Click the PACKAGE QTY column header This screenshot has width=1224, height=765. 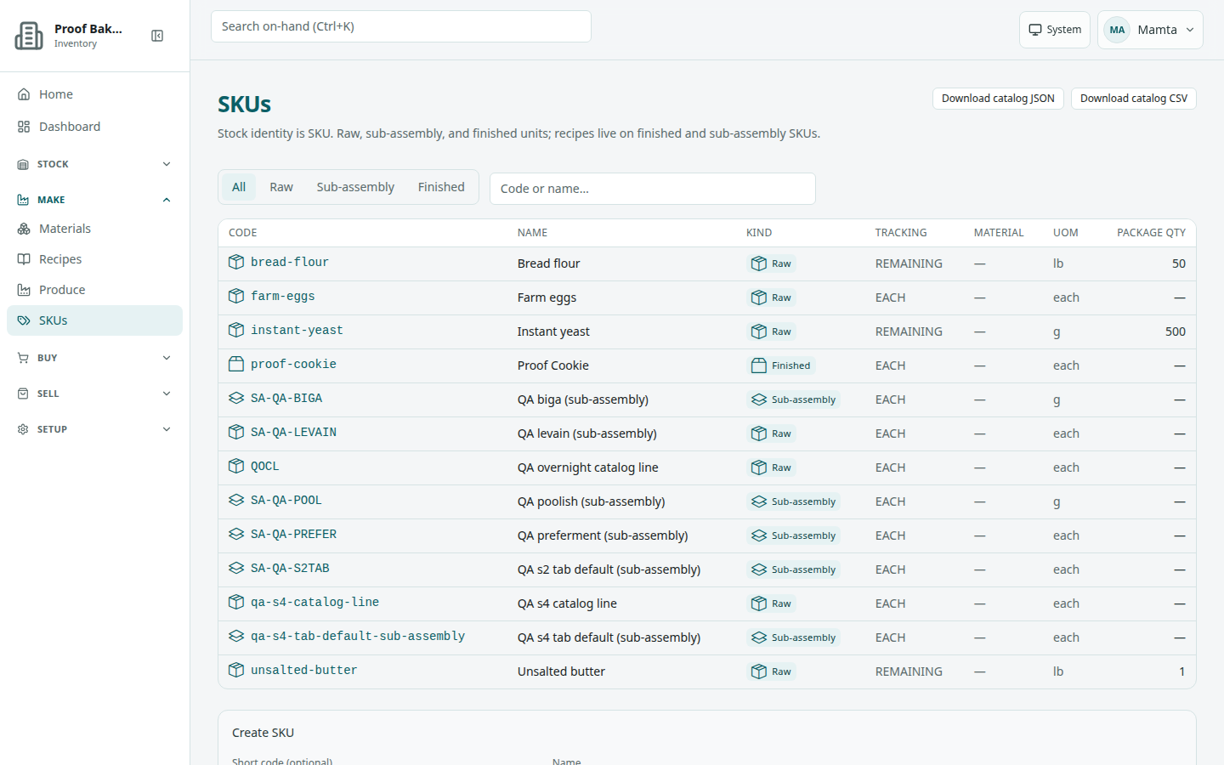pyautogui.click(x=1151, y=233)
